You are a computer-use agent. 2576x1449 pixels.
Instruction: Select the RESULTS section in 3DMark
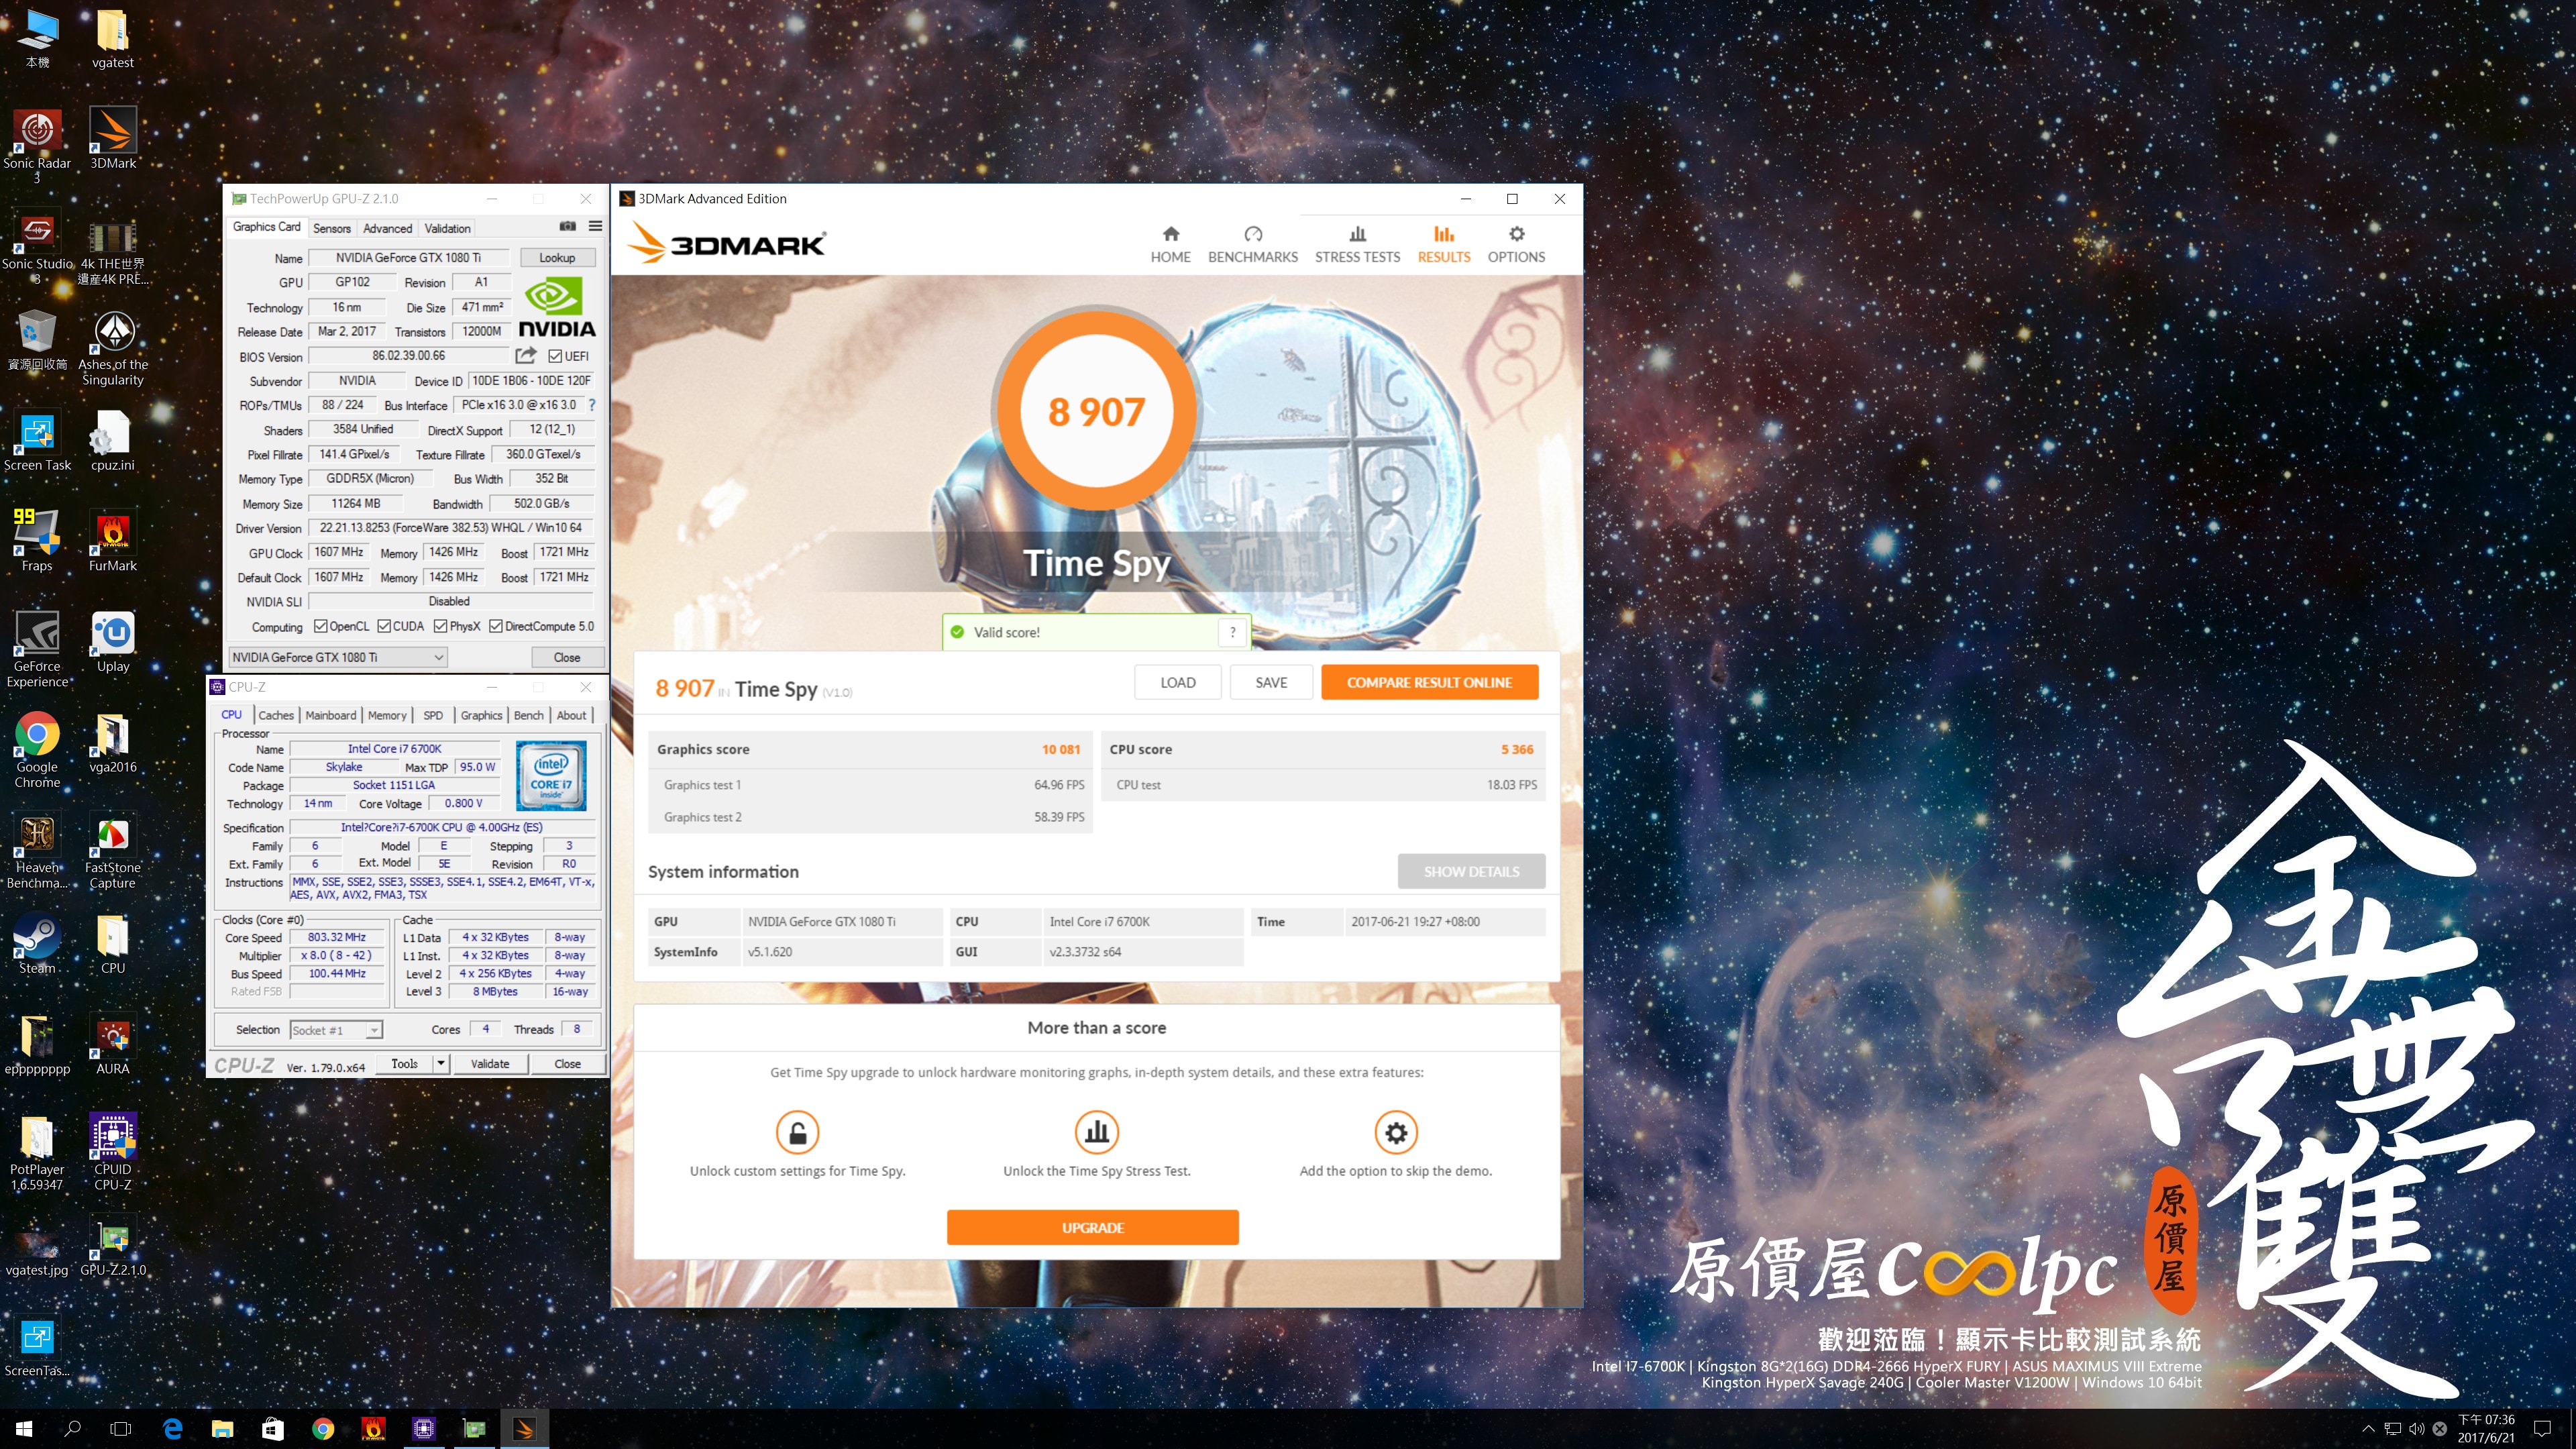(1443, 244)
